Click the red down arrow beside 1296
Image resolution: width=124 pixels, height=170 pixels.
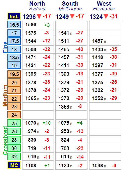pos(39,16)
